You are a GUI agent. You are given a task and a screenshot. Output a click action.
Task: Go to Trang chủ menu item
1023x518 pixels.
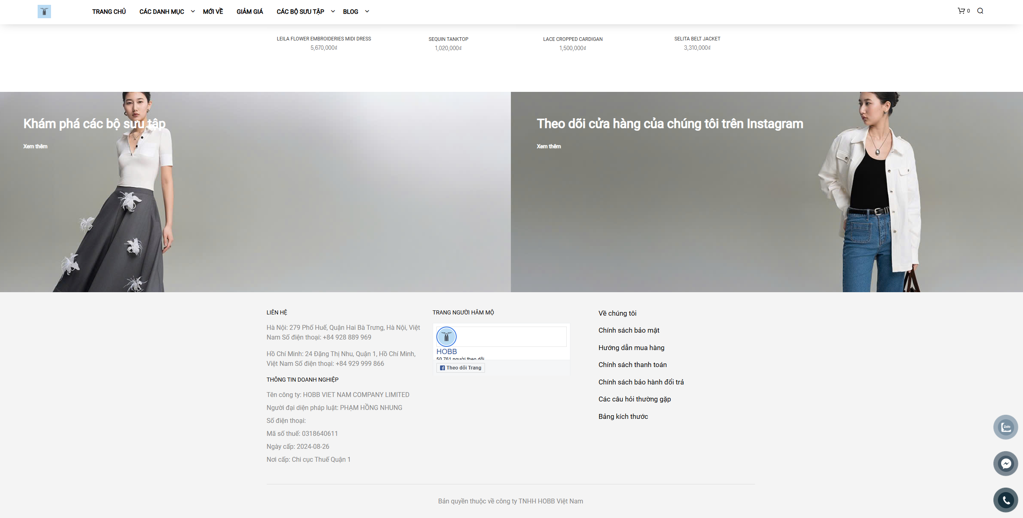pos(109,12)
